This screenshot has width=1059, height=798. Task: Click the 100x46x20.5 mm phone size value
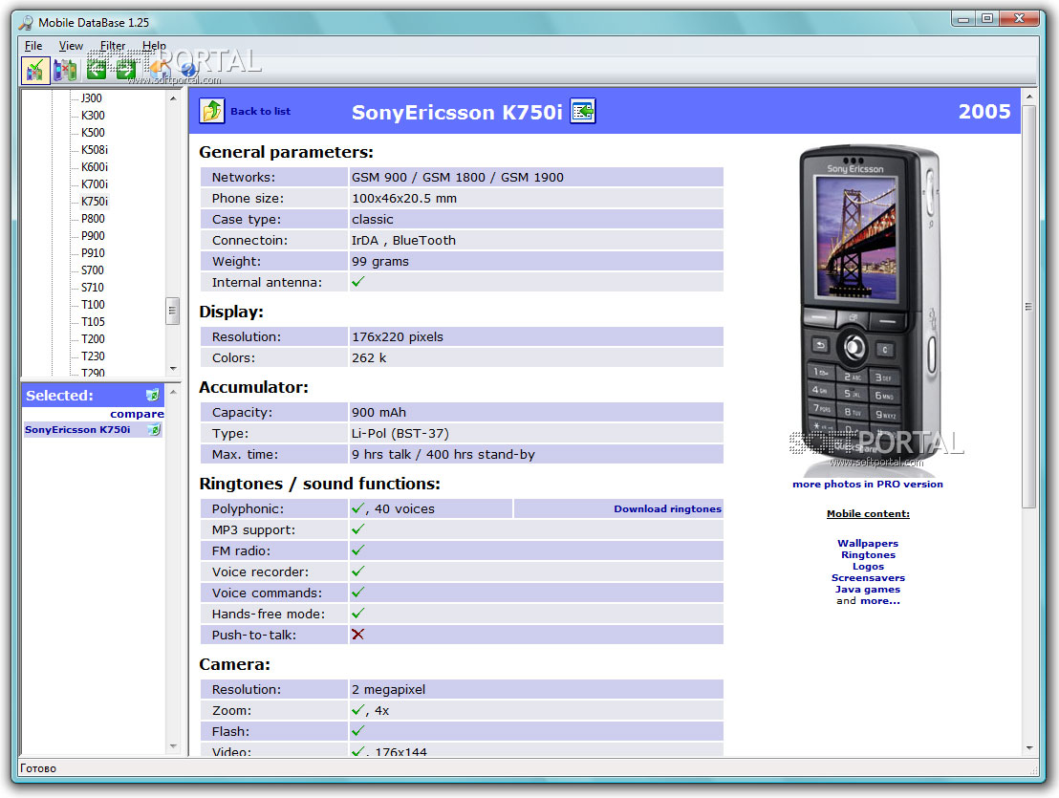pyautogui.click(x=404, y=199)
